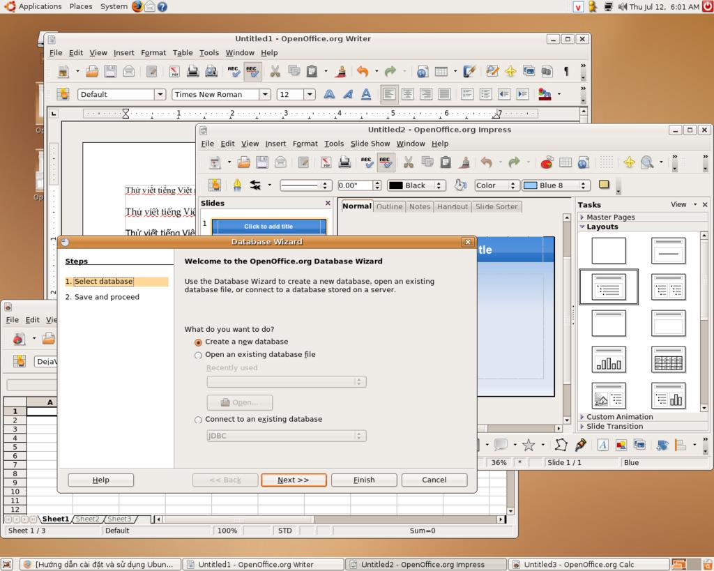The width and height of the screenshot is (714, 571).
Task: Click the Next >> button in wizard
Action: (294, 480)
